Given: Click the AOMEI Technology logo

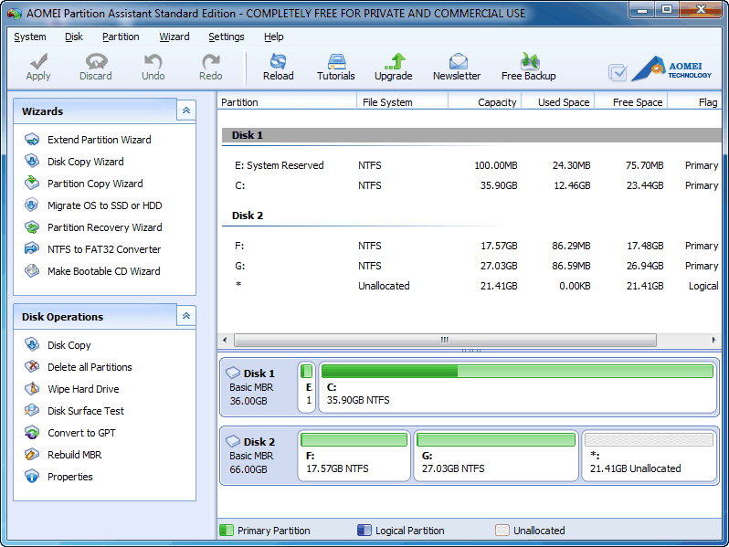Looking at the screenshot, I should [x=671, y=69].
